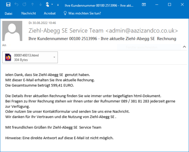The width and height of the screenshot is (189, 152).
Task: Click the Save icon in title bar
Action: pyautogui.click(x=8, y=5)
